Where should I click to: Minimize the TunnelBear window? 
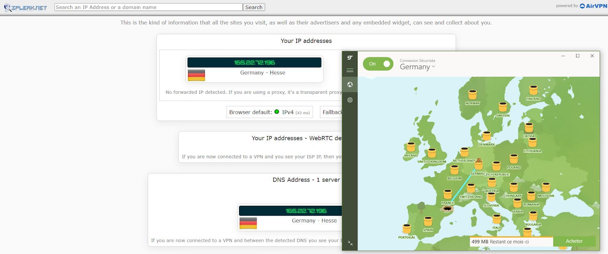563,56
